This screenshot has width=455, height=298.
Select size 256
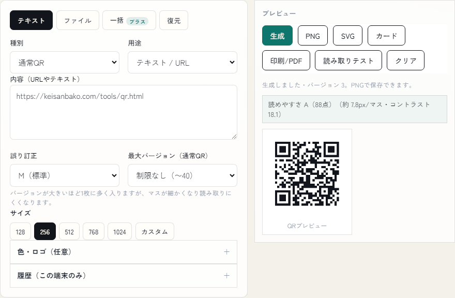pos(45,231)
